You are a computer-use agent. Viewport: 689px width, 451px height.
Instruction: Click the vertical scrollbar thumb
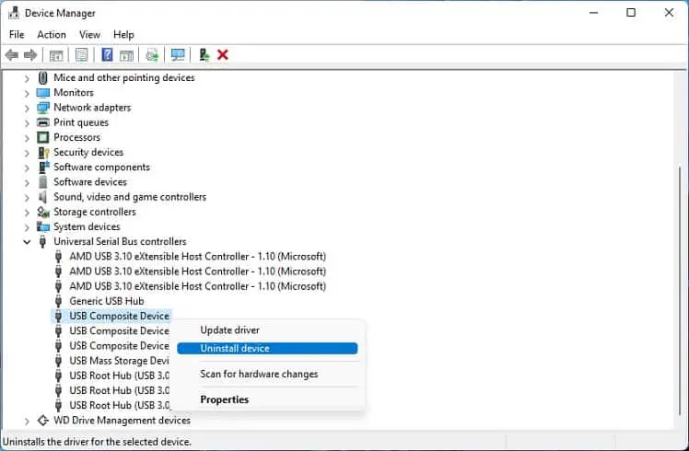click(680, 290)
